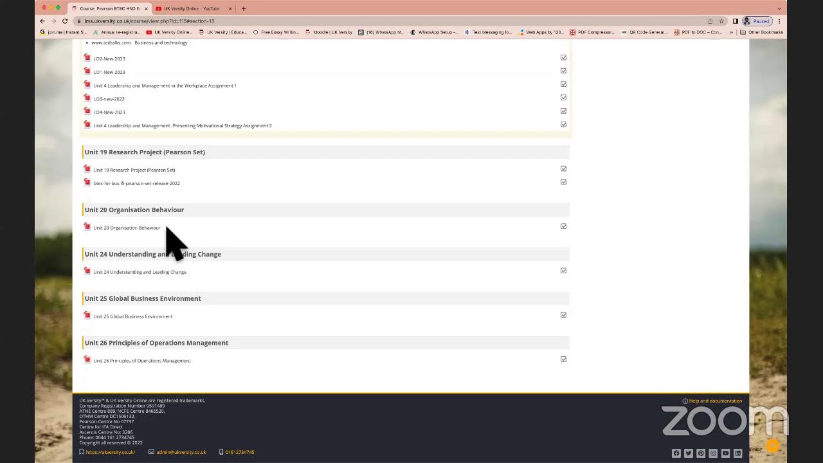Toggle completion for btec-hn-bus-l5-pearson-set-release-2022
This screenshot has height=463, width=823.
tap(563, 182)
